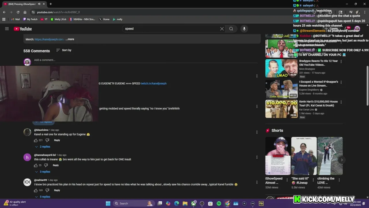Reply to the @Mauricimo comment
Image resolution: width=369 pixels, height=208 pixels.
click(x=57, y=140)
